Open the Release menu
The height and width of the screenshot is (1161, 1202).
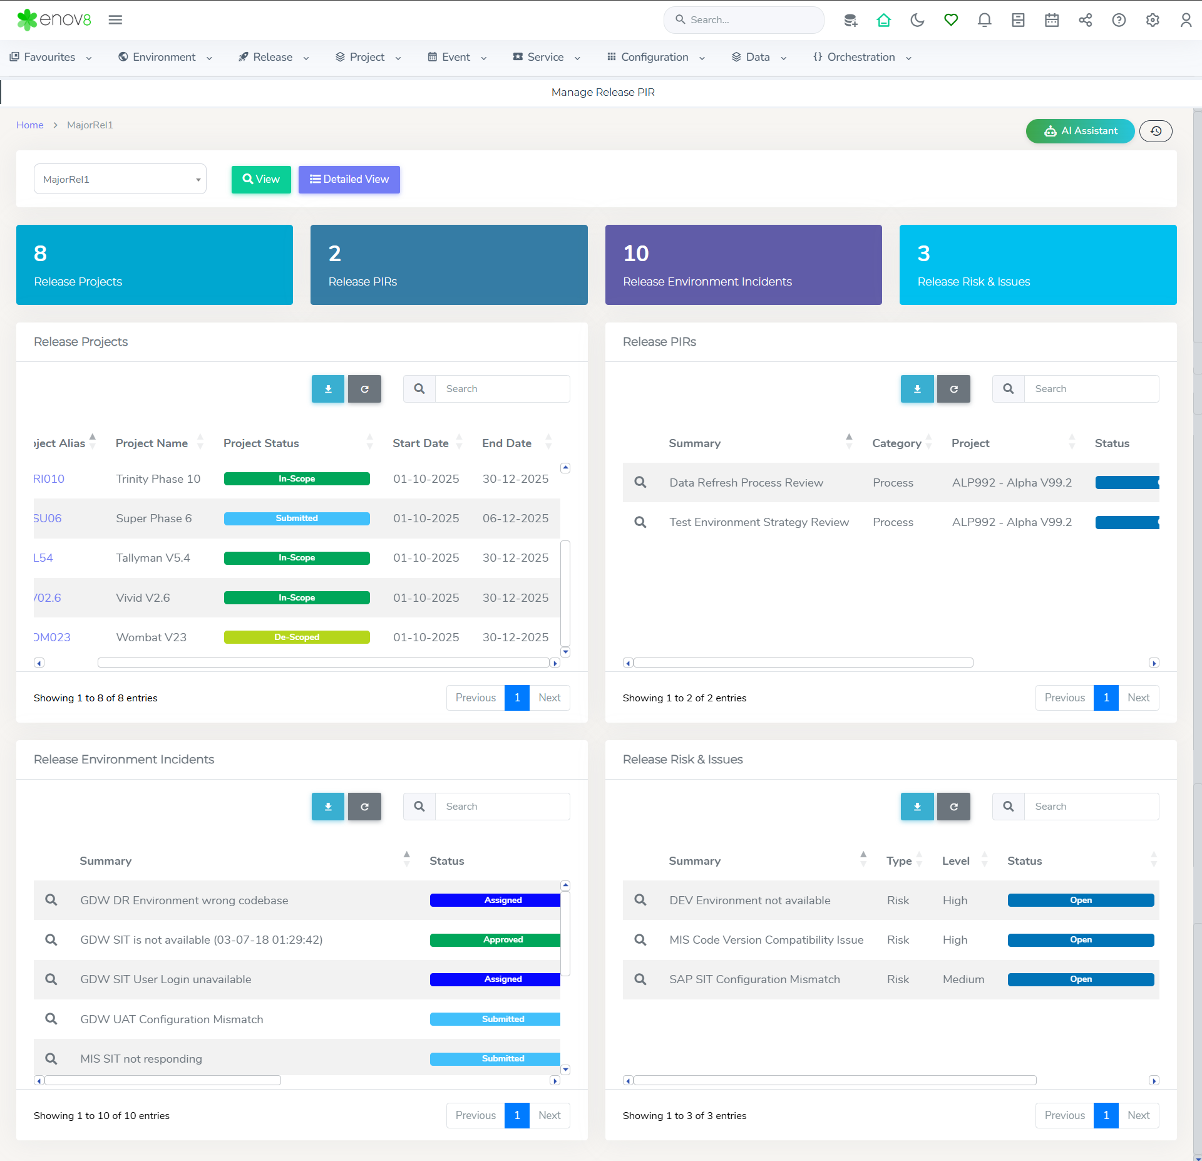(273, 57)
